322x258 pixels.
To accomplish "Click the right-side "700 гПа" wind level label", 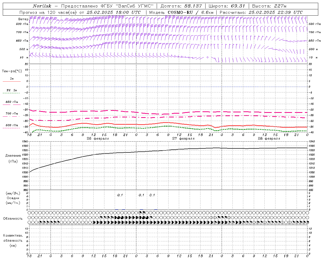I will (x=315, y=32).
